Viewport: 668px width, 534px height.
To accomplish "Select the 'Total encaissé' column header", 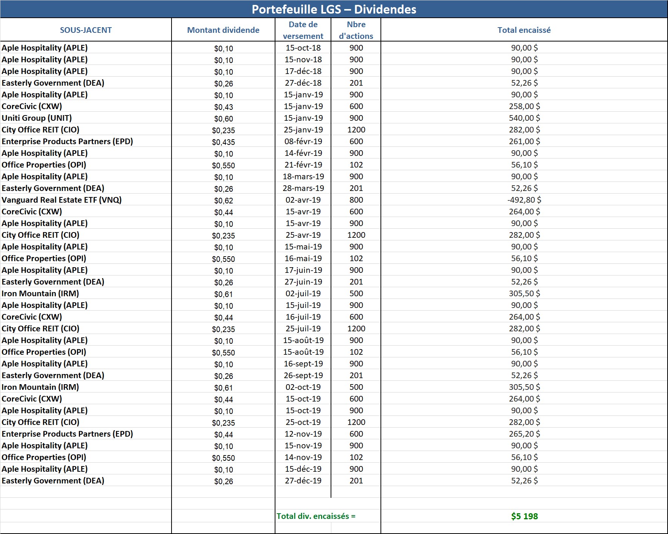I will (x=524, y=30).
